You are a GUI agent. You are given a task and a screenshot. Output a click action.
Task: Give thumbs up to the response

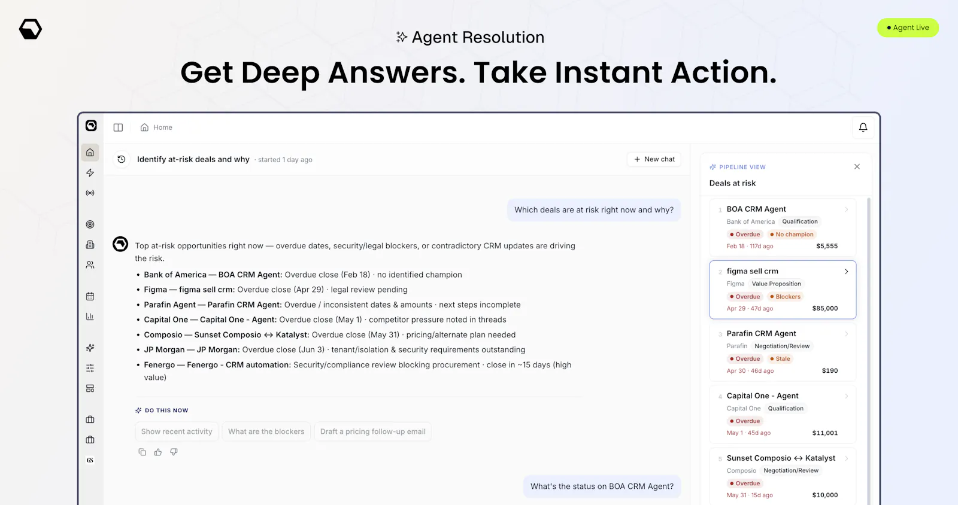tap(158, 452)
